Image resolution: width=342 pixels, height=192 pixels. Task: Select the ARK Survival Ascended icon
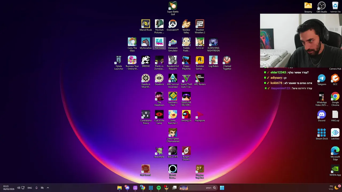[173, 81]
